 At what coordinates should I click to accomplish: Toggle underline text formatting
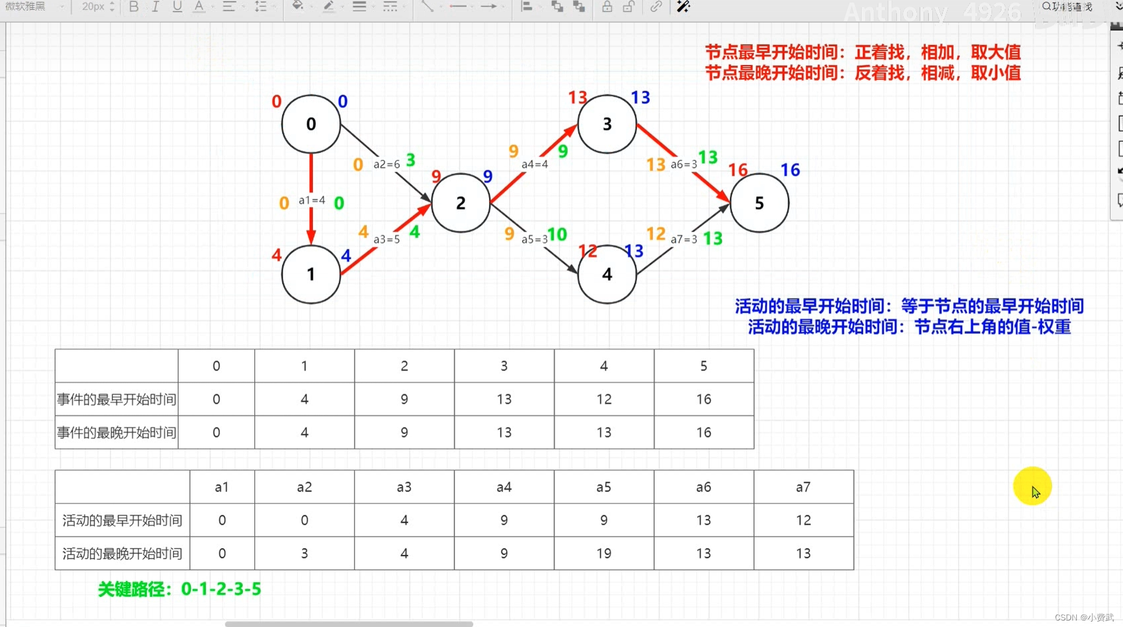pos(177,7)
